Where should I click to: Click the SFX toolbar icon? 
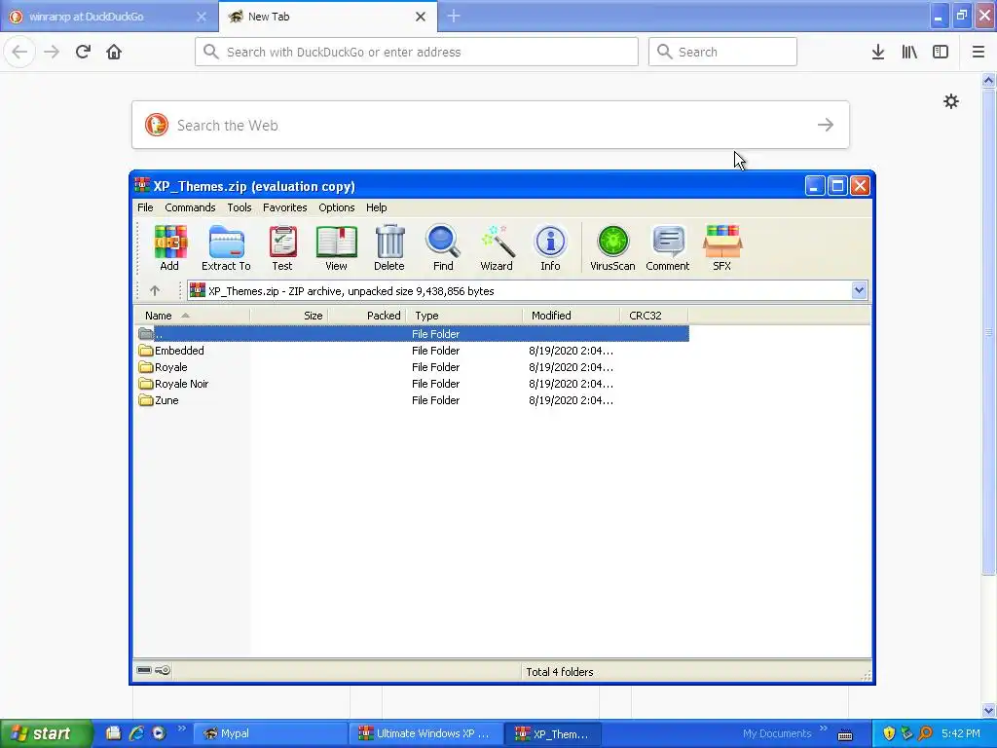point(721,247)
